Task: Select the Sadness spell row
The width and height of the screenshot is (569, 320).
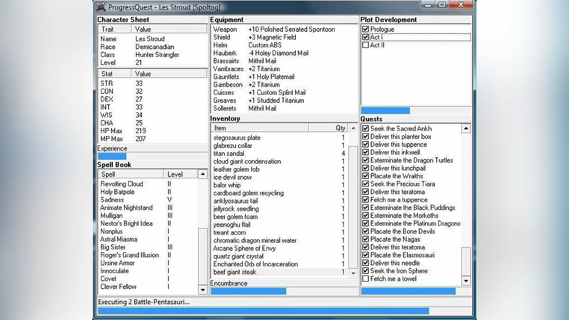Action: click(147, 200)
